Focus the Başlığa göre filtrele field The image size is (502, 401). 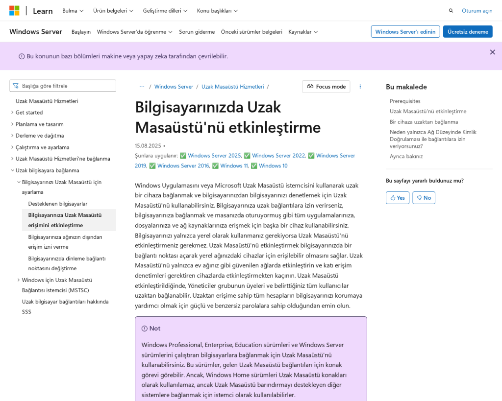coord(63,86)
